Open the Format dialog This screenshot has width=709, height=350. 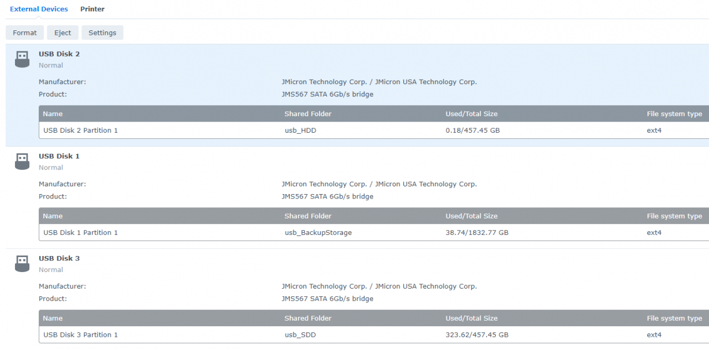(x=24, y=33)
